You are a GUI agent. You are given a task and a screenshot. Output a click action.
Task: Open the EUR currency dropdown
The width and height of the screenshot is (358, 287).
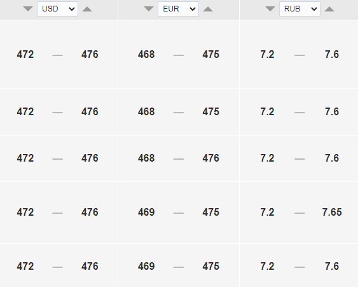pos(178,9)
